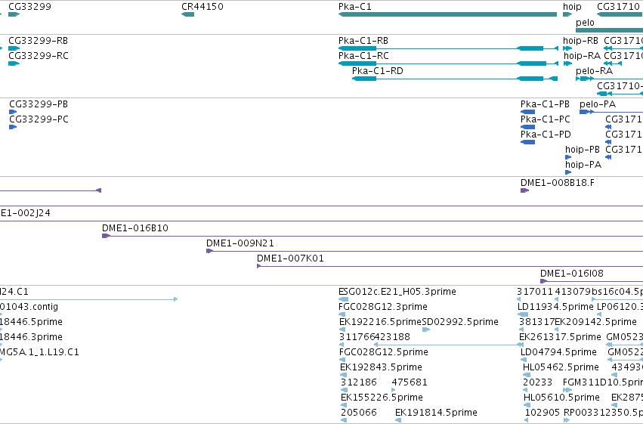Click EST FGC028G12.3prime
The width and height of the screenshot is (643, 424).
(342, 314)
